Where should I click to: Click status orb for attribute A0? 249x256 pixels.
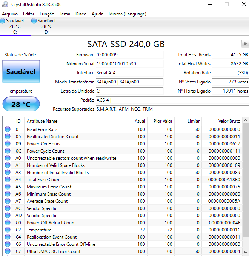8,158
